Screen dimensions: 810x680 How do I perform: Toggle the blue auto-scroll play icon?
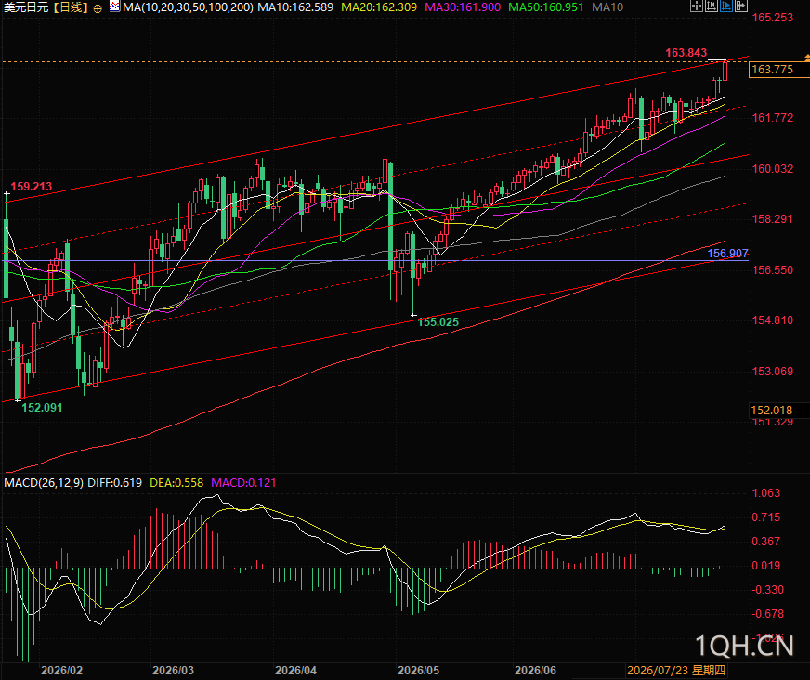(725, 7)
